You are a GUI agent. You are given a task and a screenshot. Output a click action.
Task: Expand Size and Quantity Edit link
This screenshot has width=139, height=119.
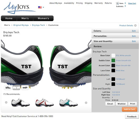[x=134, y=41]
